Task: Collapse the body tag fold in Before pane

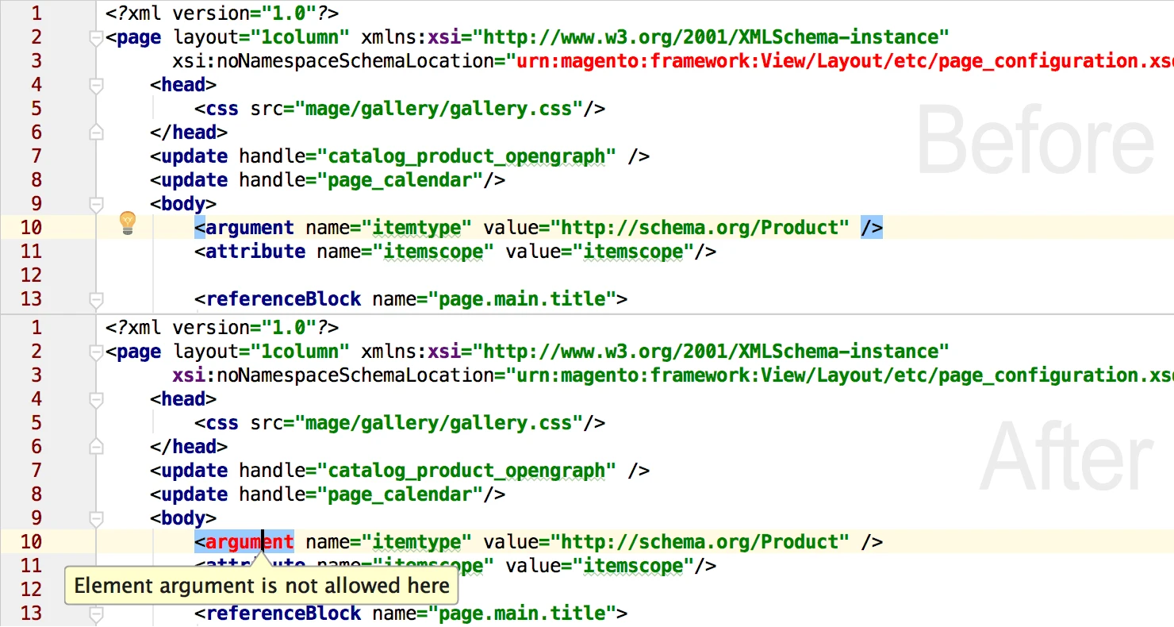Action: tap(96, 204)
